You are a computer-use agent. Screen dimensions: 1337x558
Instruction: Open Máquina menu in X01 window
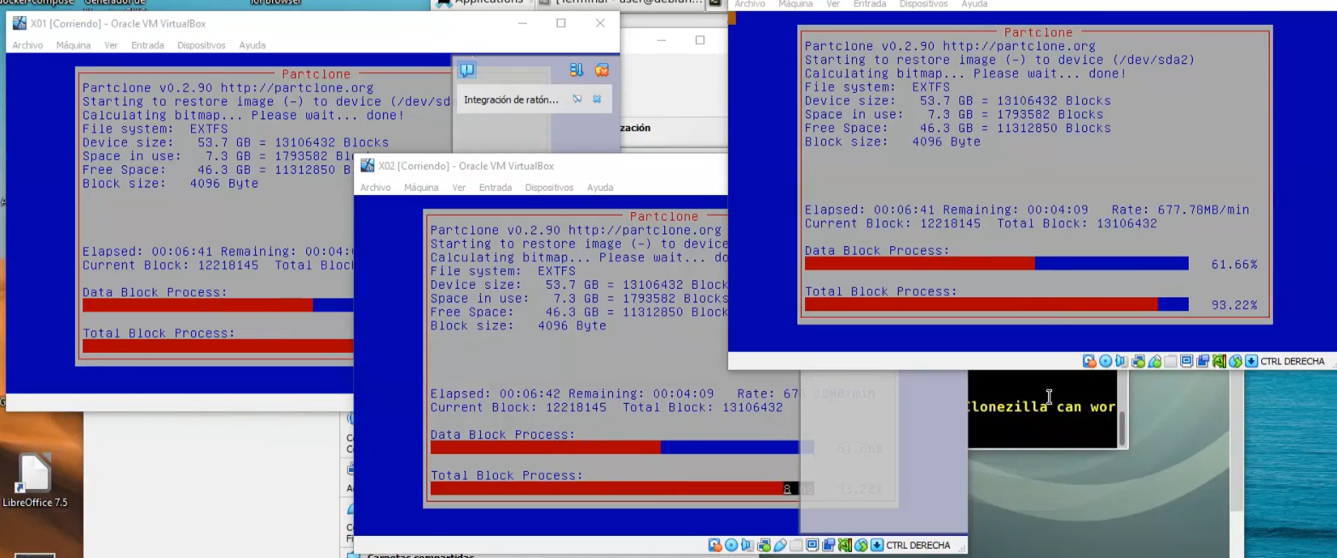click(73, 45)
